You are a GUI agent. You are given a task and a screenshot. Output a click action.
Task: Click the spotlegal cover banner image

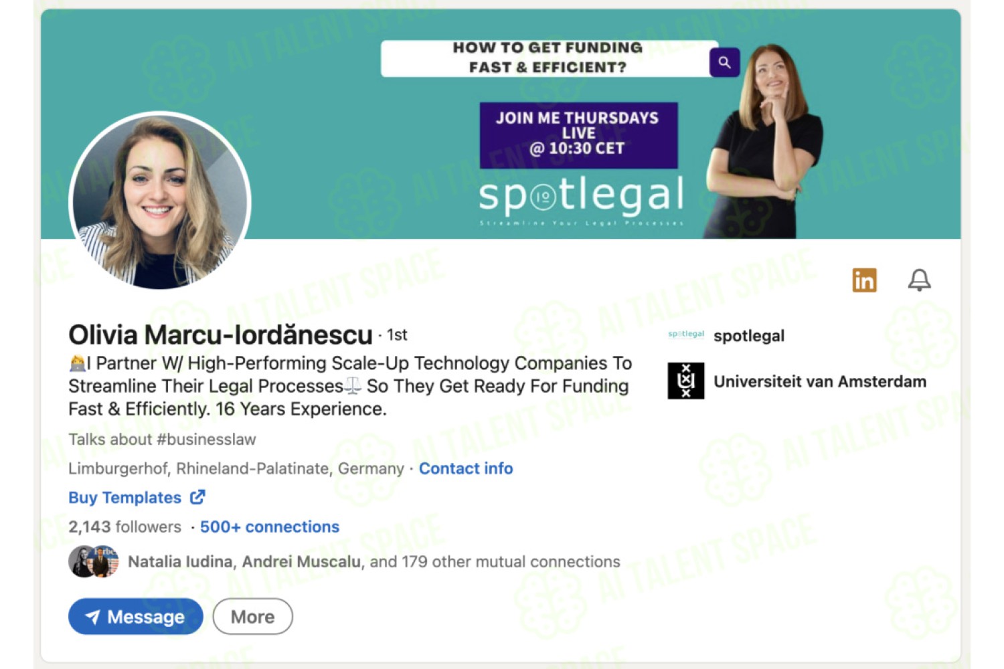501,124
